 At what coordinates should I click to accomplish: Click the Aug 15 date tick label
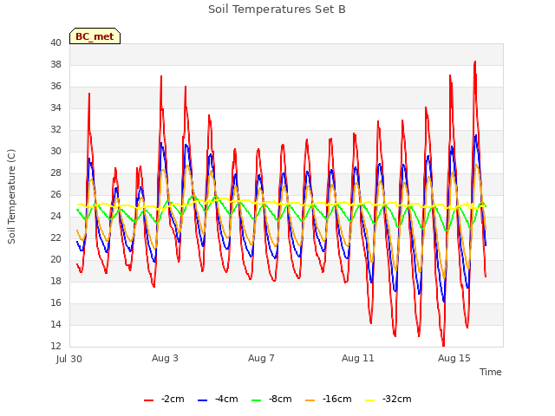pos(454,358)
